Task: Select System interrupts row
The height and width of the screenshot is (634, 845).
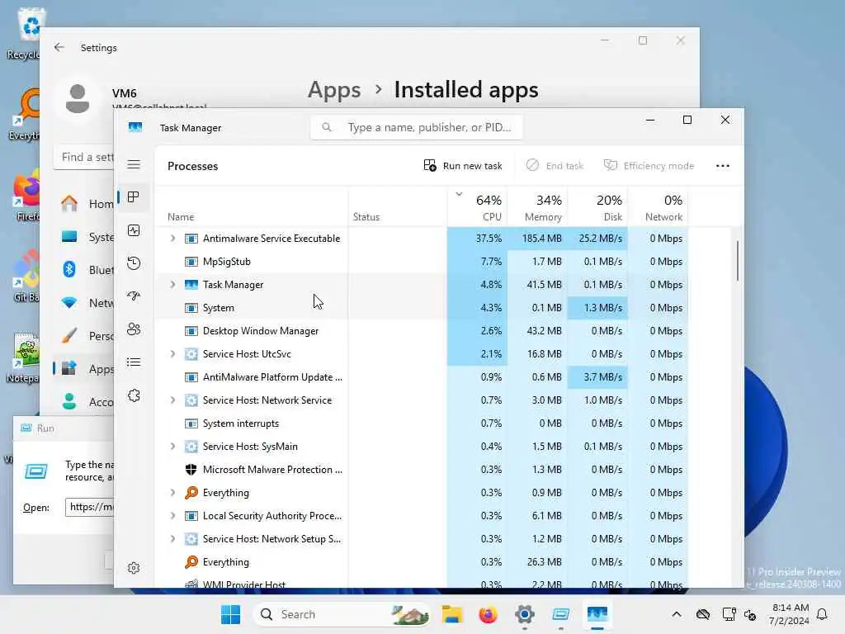Action: coord(422,423)
